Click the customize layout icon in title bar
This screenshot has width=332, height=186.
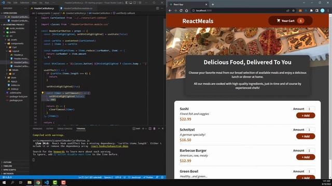click(140, 3)
